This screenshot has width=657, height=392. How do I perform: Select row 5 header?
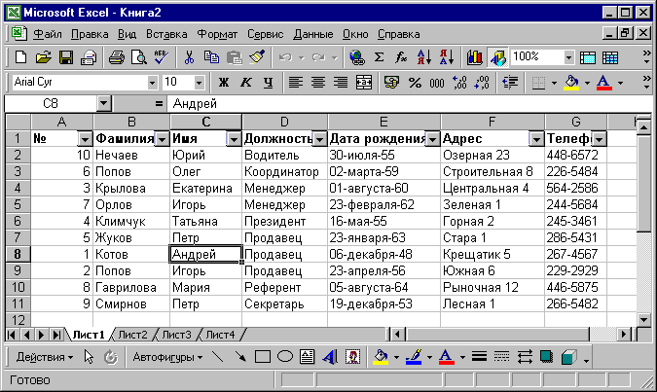[x=18, y=204]
